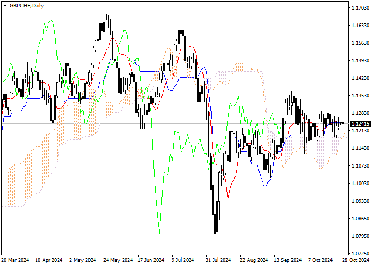Click the 20 Mar 2024 date label
Image resolution: width=373 pixels, height=266 pixels.
click(x=15, y=260)
